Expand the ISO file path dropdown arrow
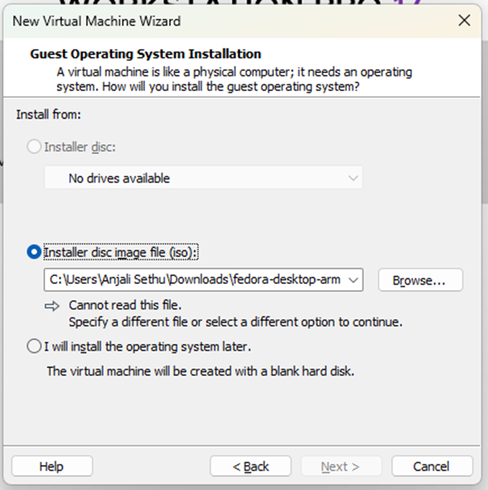The image size is (488, 490). point(353,280)
